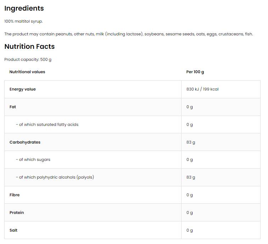Select the Salt row label
The width and height of the screenshot is (268, 244).
[13, 230]
